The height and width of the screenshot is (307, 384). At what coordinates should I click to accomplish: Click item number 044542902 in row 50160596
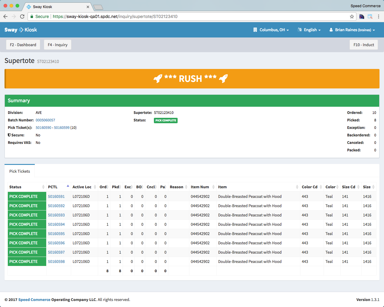click(200, 243)
